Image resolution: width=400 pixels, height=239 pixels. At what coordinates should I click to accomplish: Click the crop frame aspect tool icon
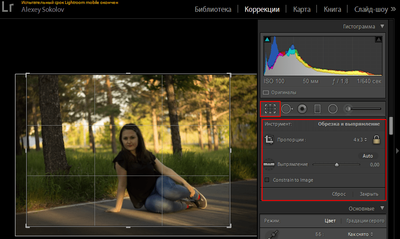pos(269,140)
